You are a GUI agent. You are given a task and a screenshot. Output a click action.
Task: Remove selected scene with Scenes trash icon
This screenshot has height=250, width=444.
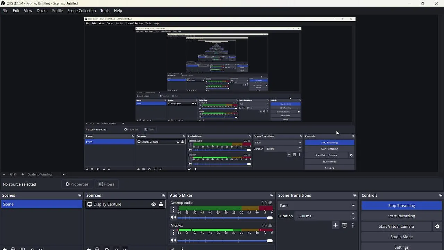point(13,249)
